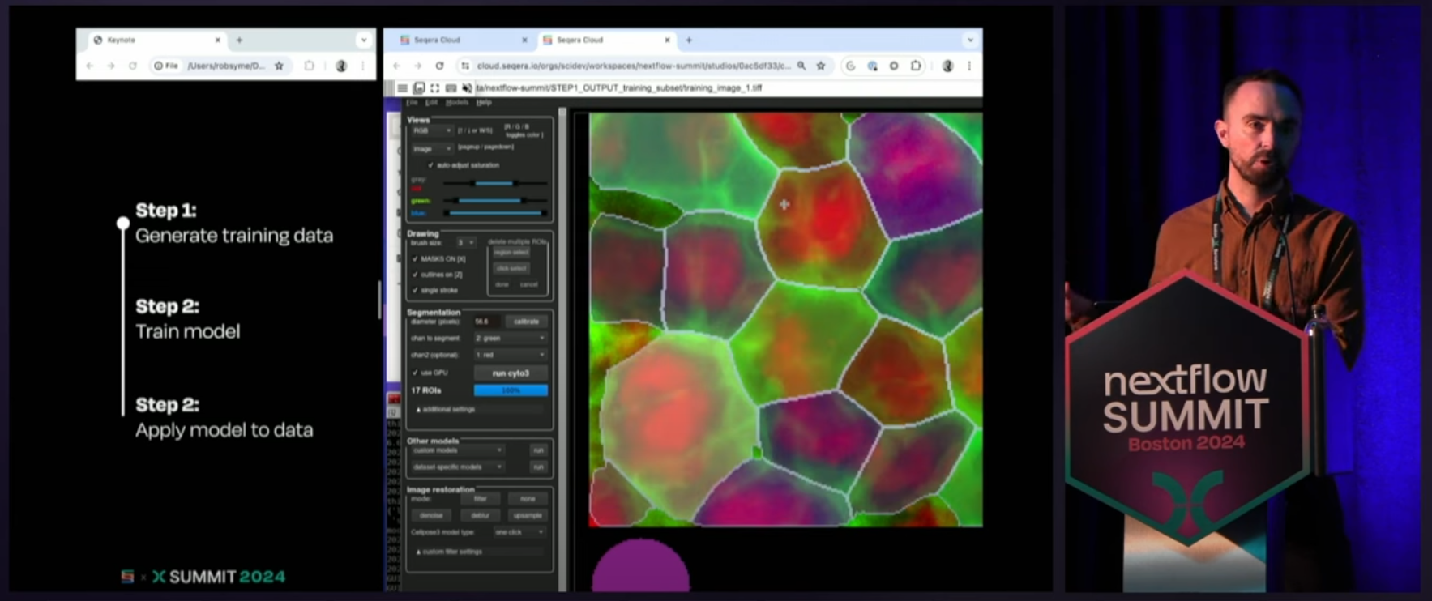Screen dimensions: 1432x601
Task: Click the green saturation slider
Action: click(x=496, y=200)
